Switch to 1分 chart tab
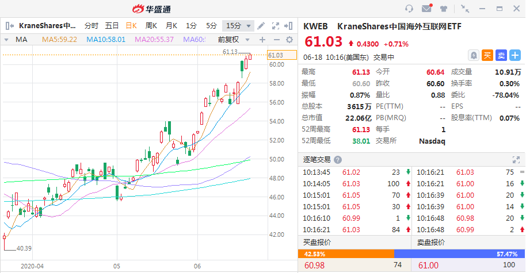The height and width of the screenshot is (273, 526). pyautogui.click(x=191, y=26)
